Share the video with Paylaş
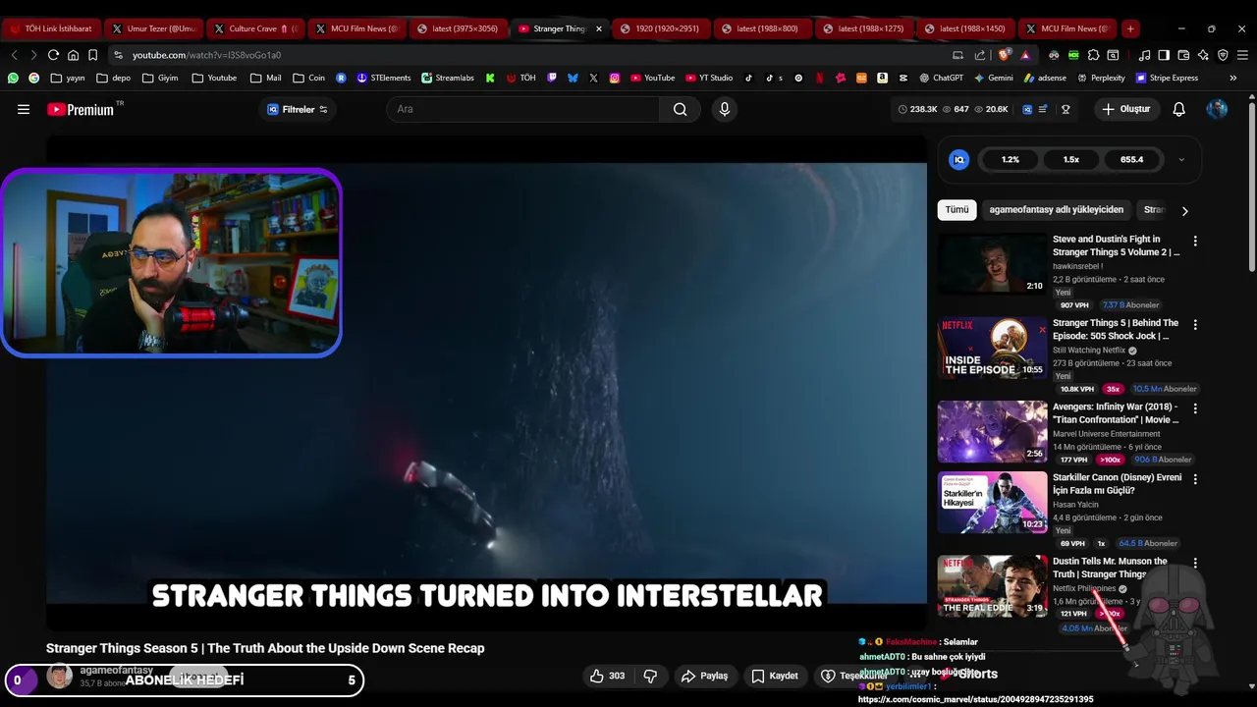Viewport: 1257px width, 707px height. click(704, 676)
